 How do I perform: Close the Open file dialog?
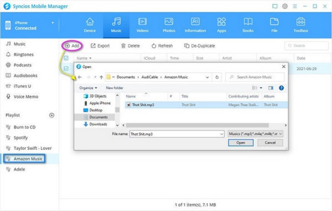(x=284, y=67)
